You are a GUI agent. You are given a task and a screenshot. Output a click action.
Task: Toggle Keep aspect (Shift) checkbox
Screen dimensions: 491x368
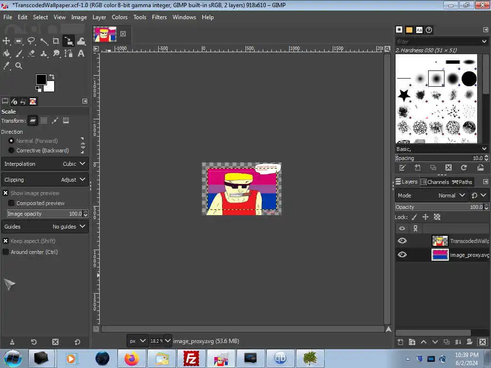point(6,241)
